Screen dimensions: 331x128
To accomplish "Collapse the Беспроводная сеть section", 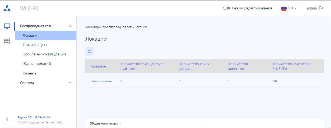I will [x=70, y=26].
